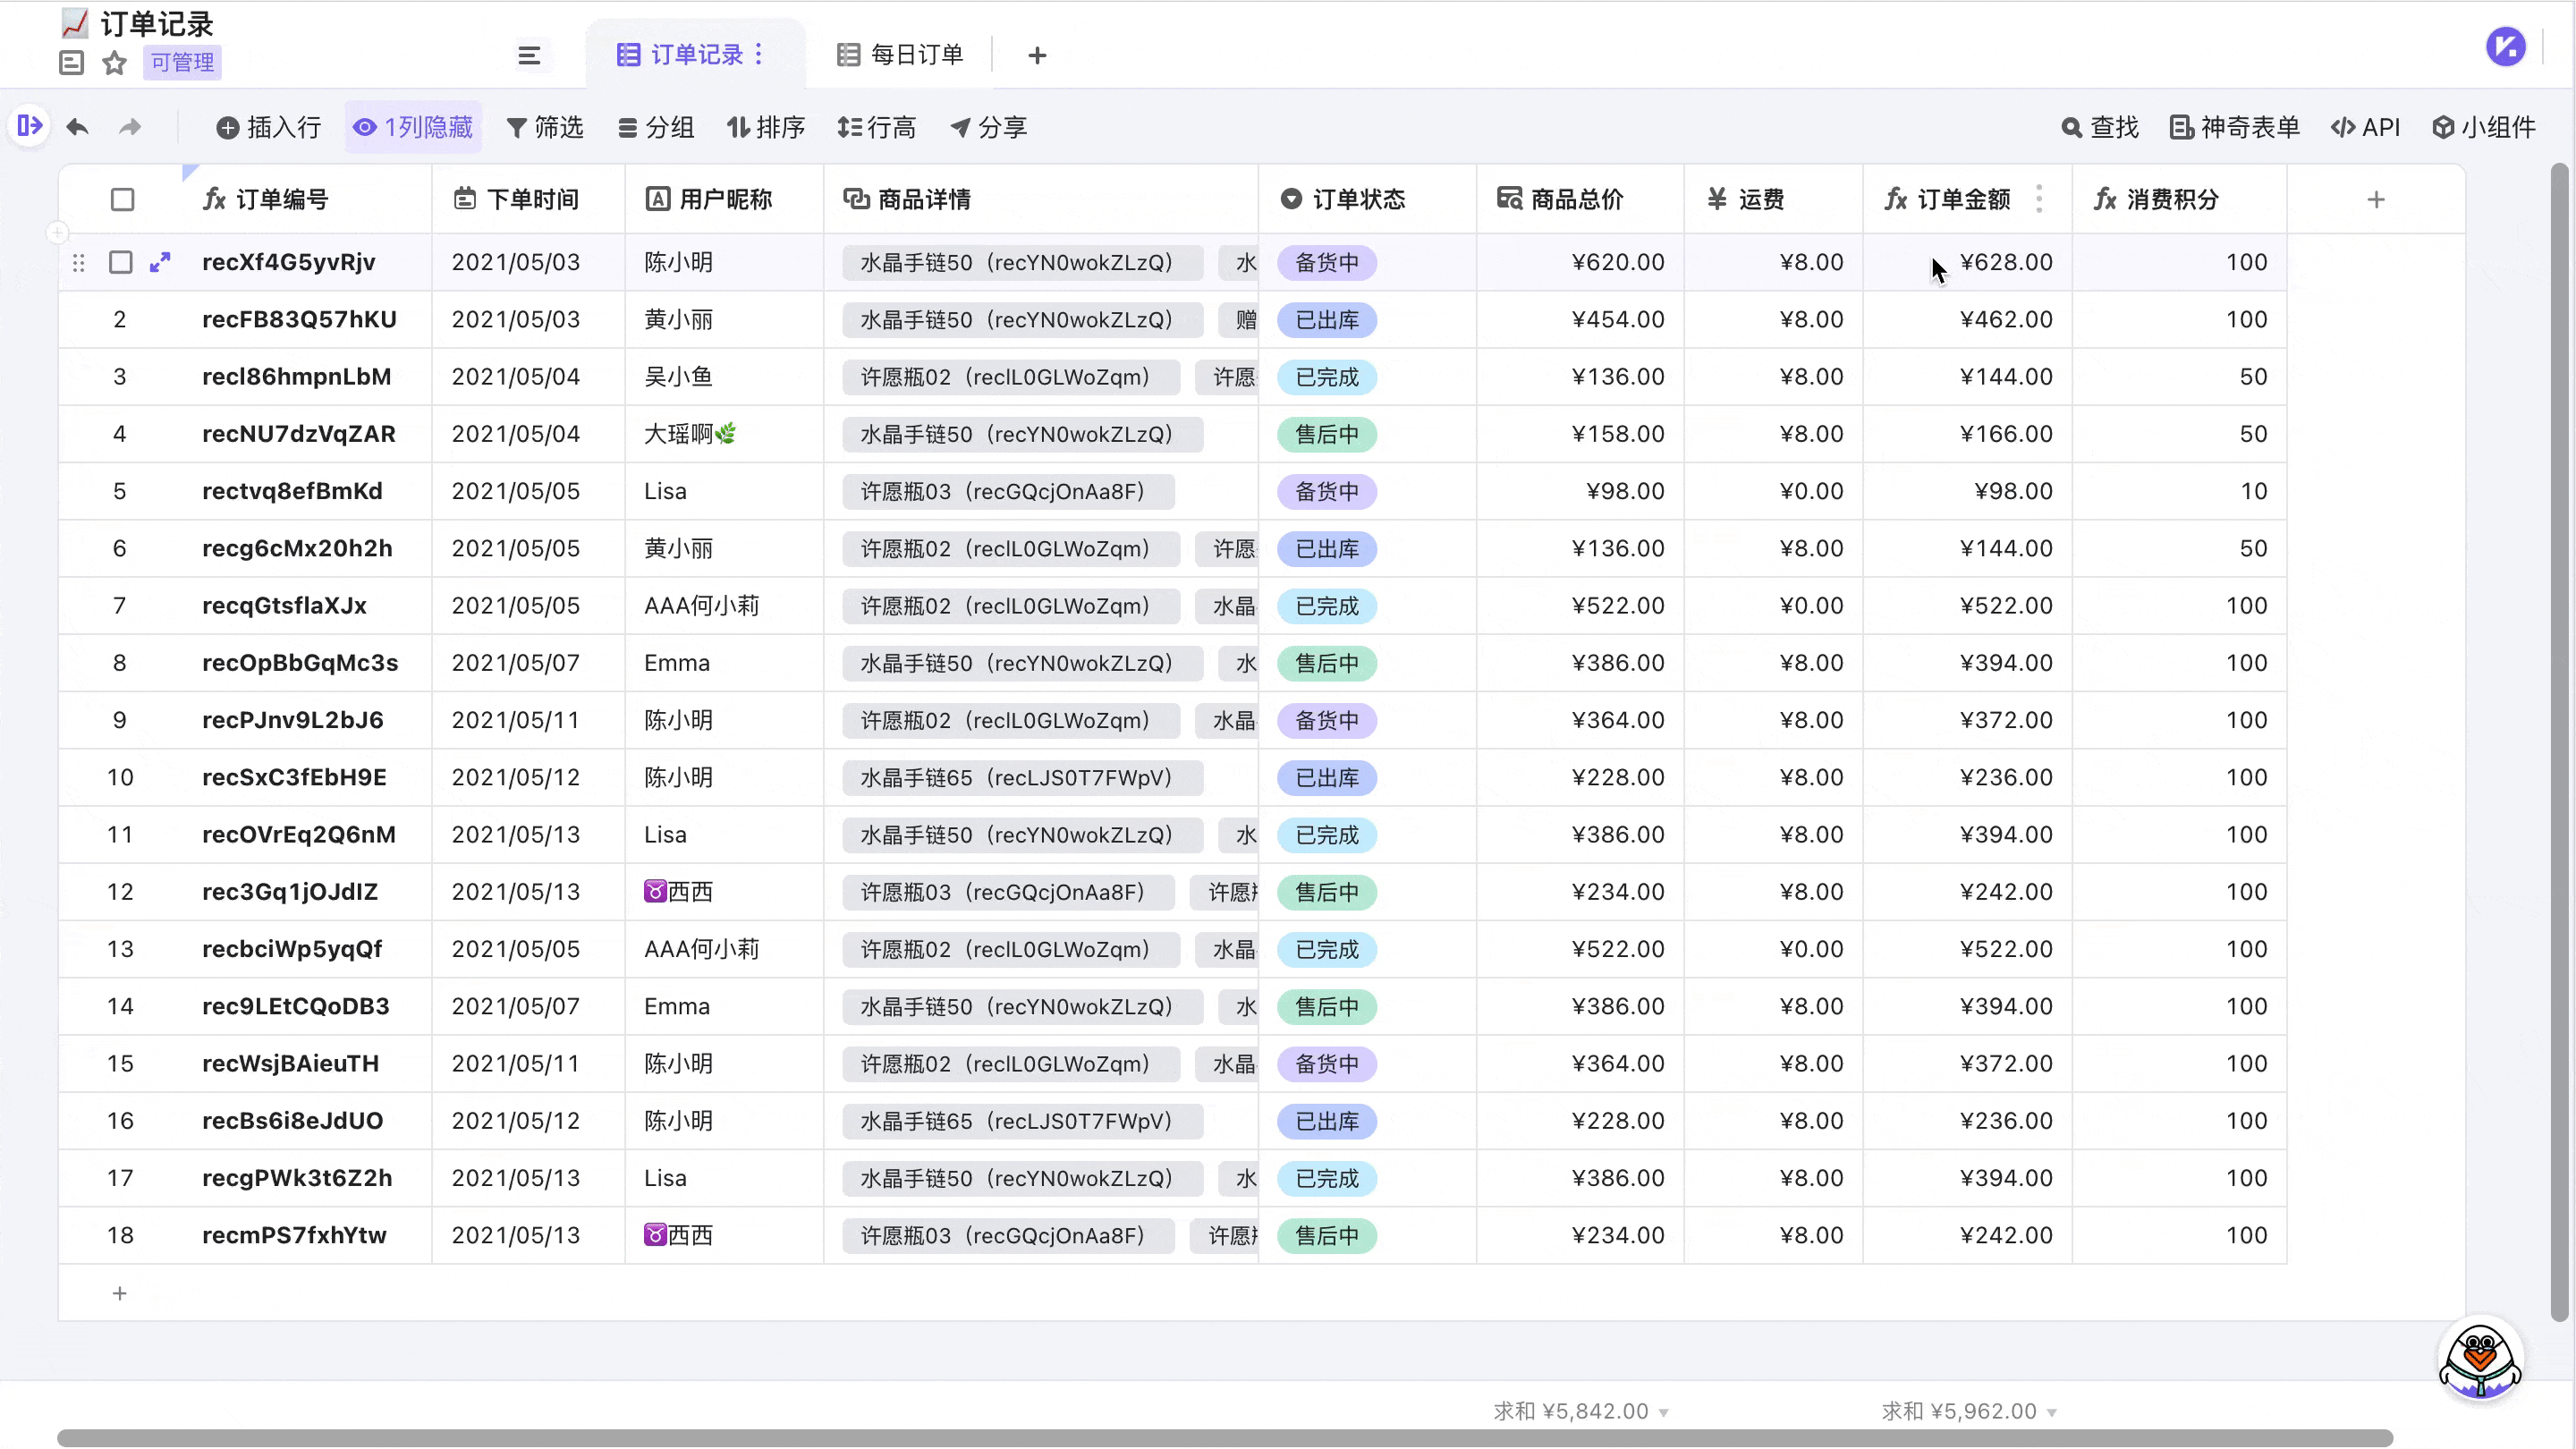Collapse the left sidebar panel
The width and height of the screenshot is (2576, 1449).
29,126
